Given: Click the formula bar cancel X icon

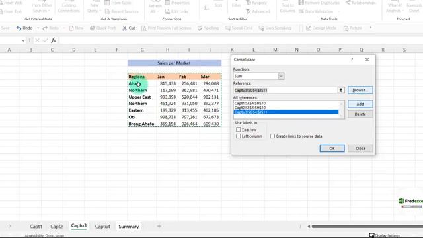Looking at the screenshot, I should [x=37, y=40].
